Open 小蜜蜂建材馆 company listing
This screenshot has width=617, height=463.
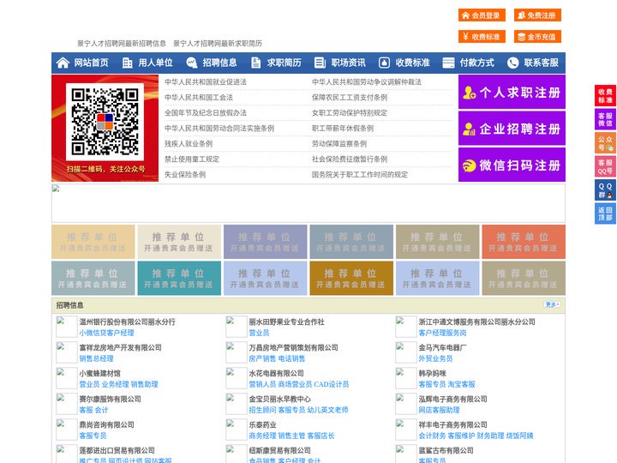pyautogui.click(x=100, y=373)
